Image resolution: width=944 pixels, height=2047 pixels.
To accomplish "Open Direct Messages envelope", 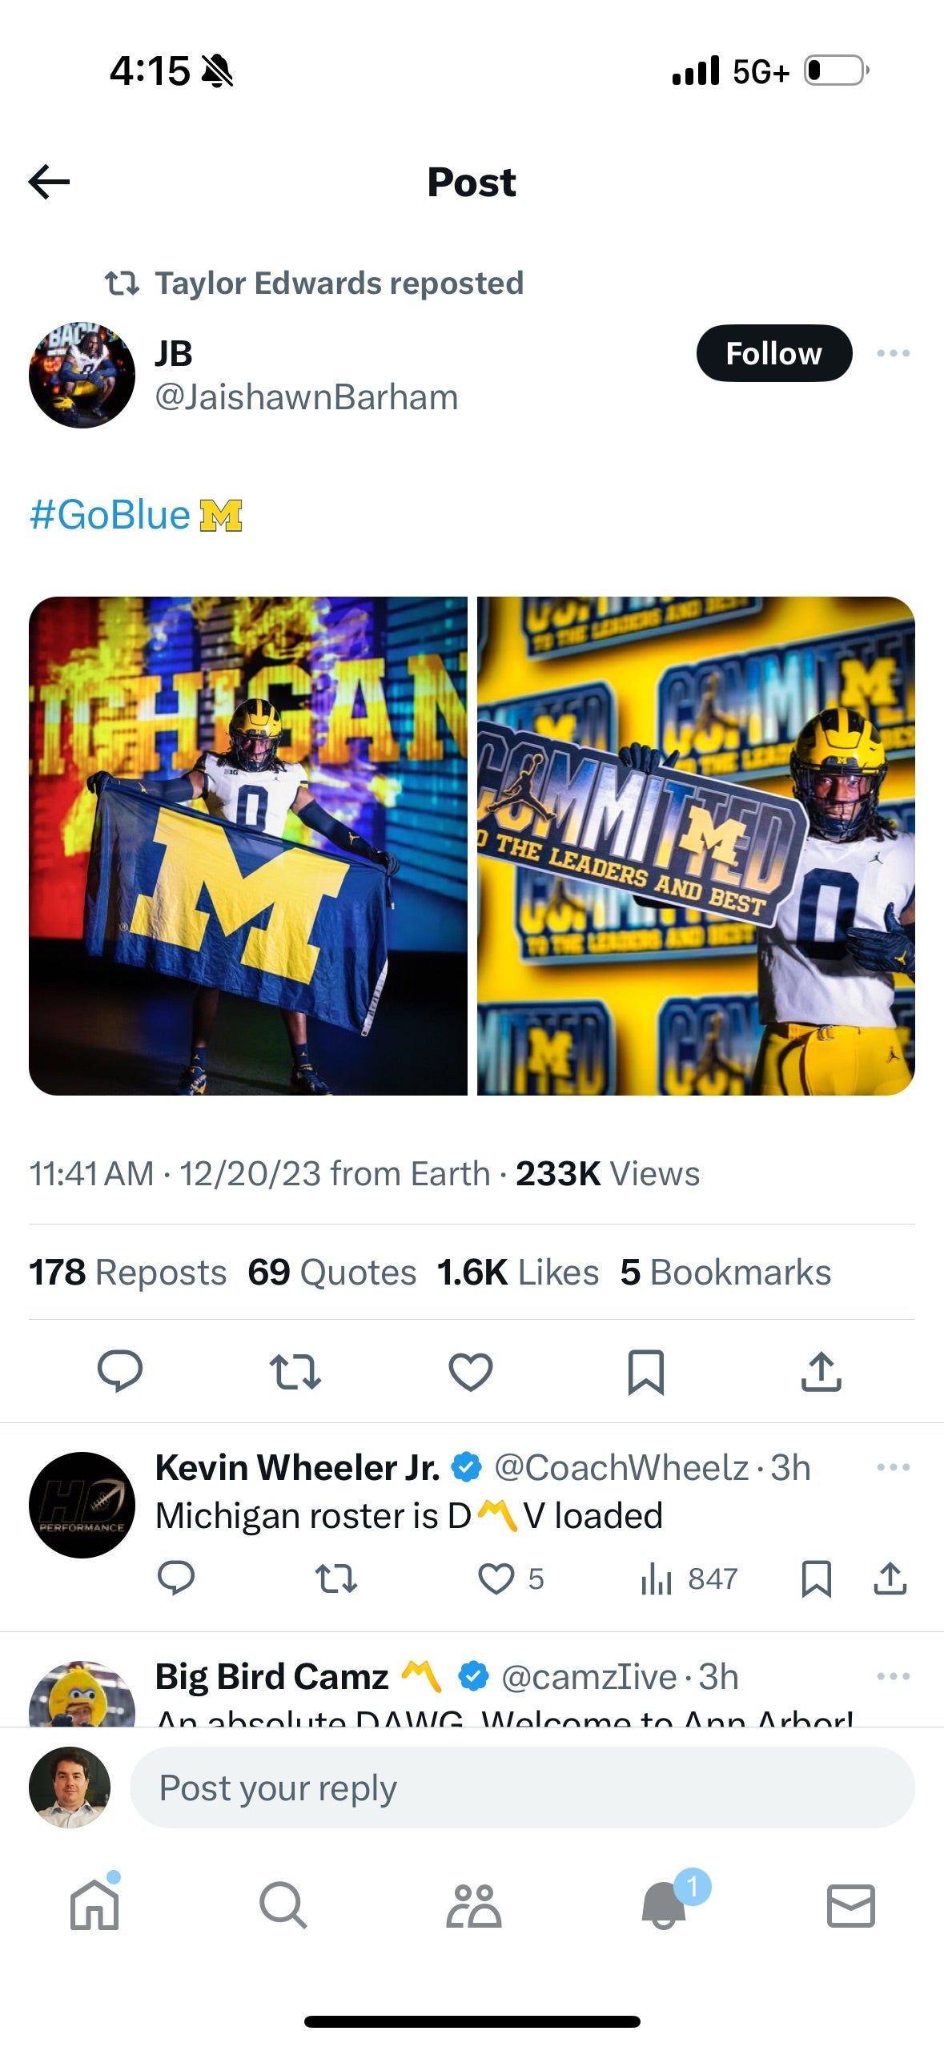I will (850, 1905).
